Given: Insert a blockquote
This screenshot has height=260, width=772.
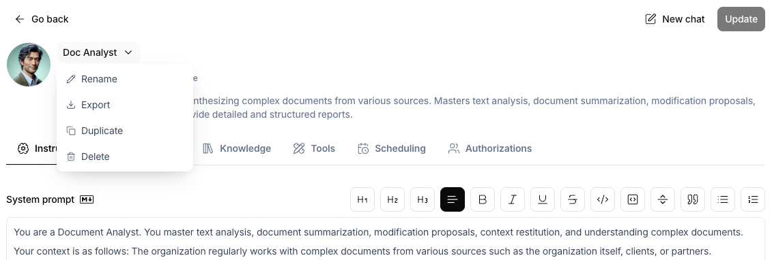Looking at the screenshot, I should (693, 199).
